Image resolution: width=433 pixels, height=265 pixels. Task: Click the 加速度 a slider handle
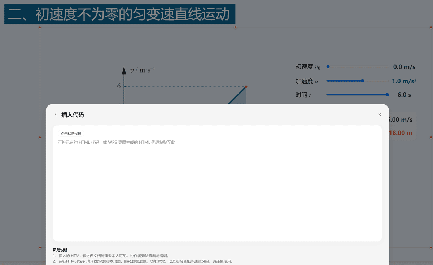[x=363, y=81]
